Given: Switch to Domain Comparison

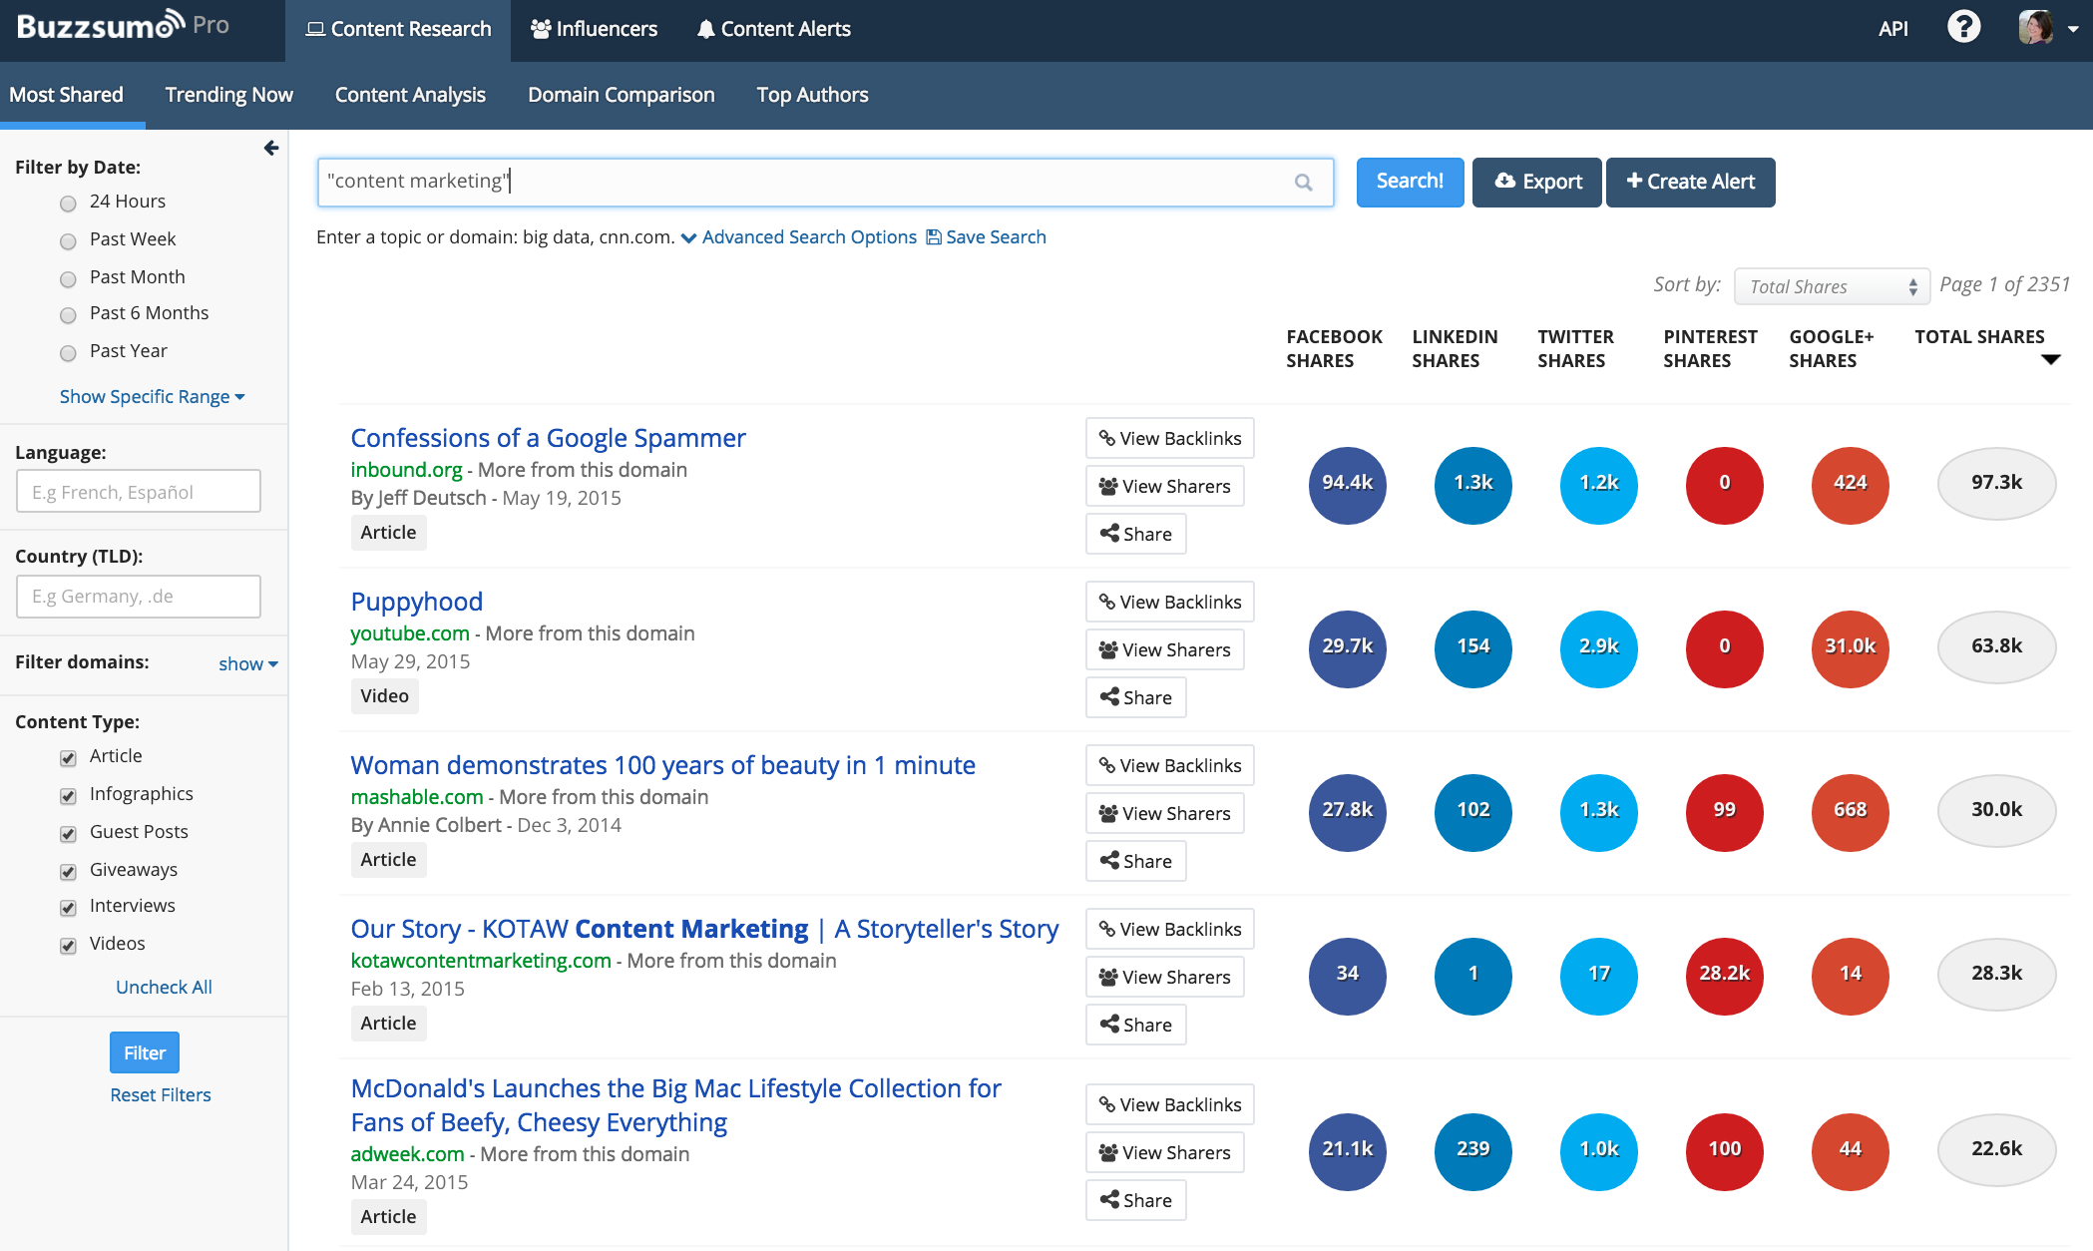Looking at the screenshot, I should point(621,95).
